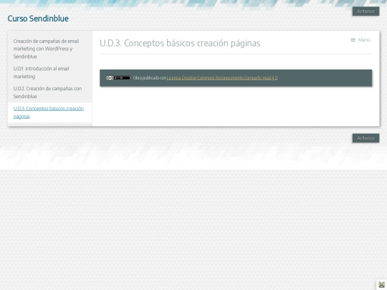This screenshot has height=290, width=387.
Task: Toggle the Menú hamburger control
Action: coord(360,40)
